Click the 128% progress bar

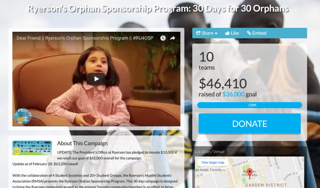click(250, 105)
